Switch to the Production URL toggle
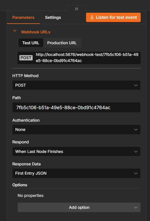 coord(62,43)
